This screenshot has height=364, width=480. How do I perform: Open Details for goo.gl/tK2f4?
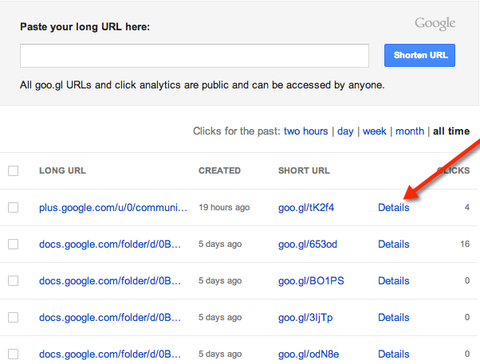pos(394,208)
